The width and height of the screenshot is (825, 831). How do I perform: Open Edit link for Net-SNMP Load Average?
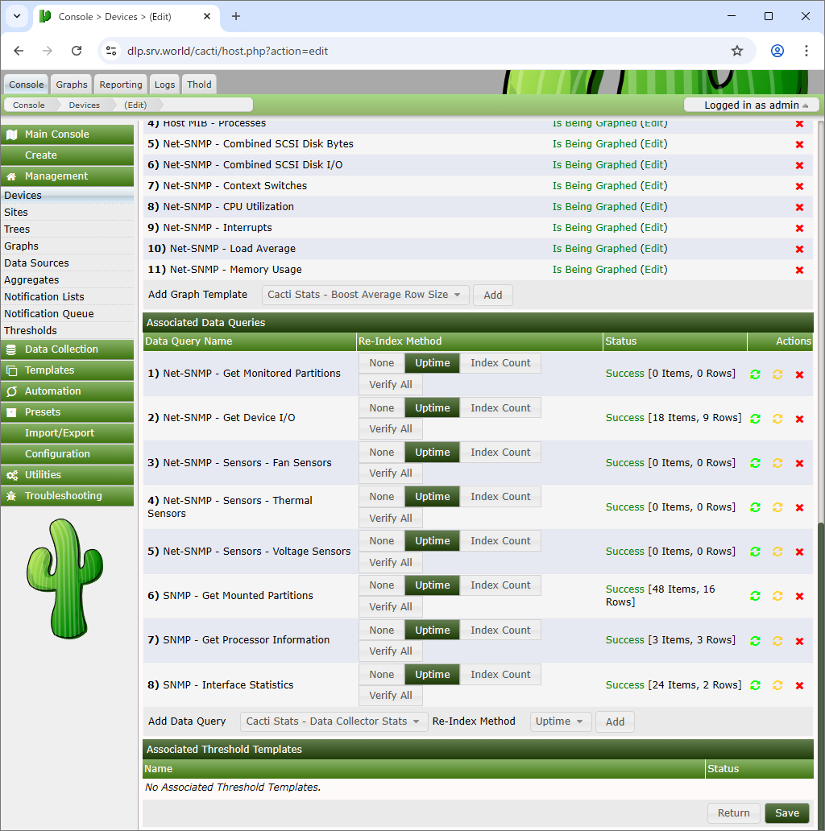click(653, 249)
